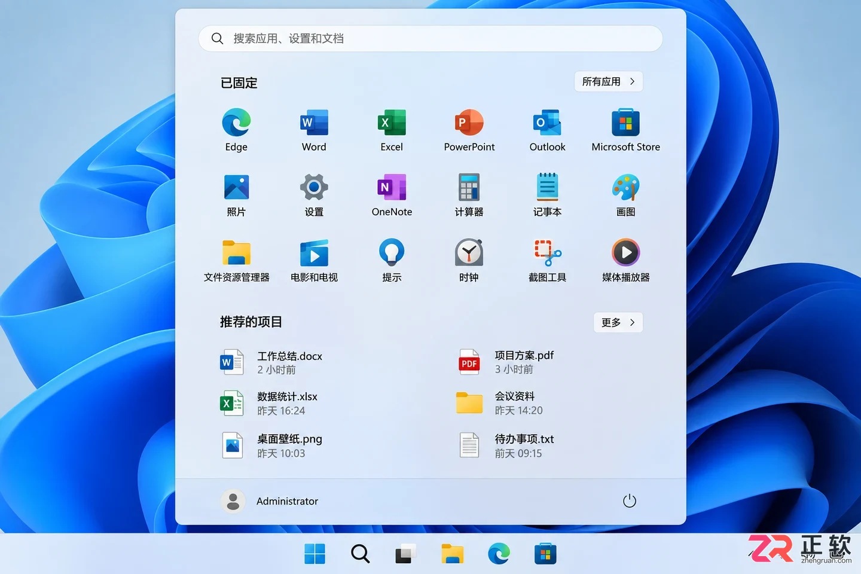The image size is (861, 574).
Task: Open Task View on the taskbar
Action: pyautogui.click(x=405, y=554)
